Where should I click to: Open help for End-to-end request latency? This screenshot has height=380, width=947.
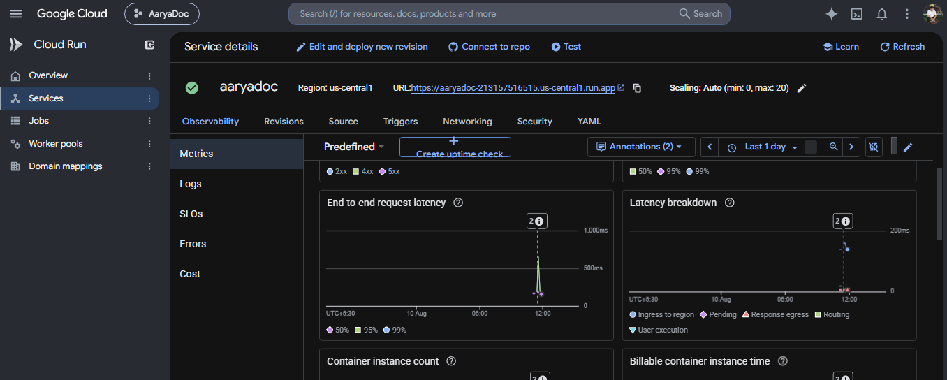pos(458,203)
